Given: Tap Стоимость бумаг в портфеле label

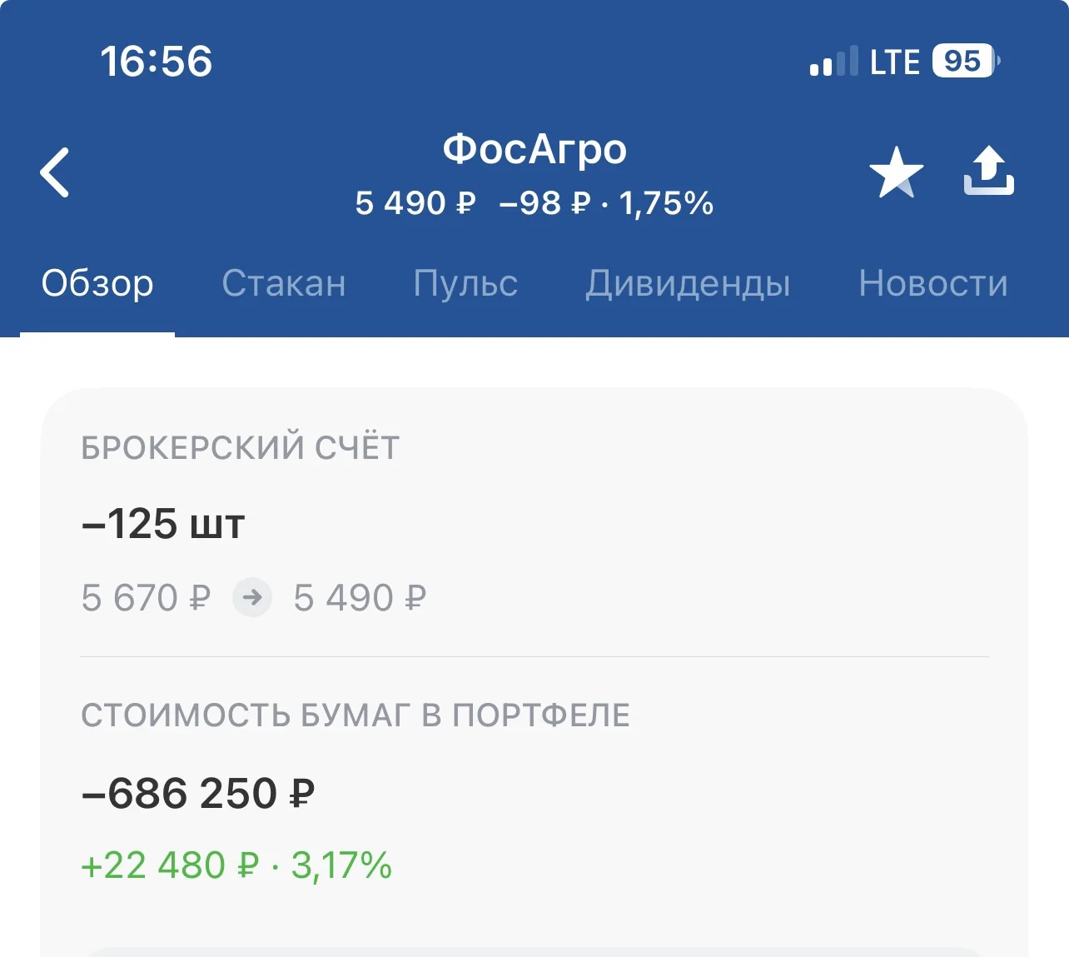Looking at the screenshot, I should [x=356, y=716].
